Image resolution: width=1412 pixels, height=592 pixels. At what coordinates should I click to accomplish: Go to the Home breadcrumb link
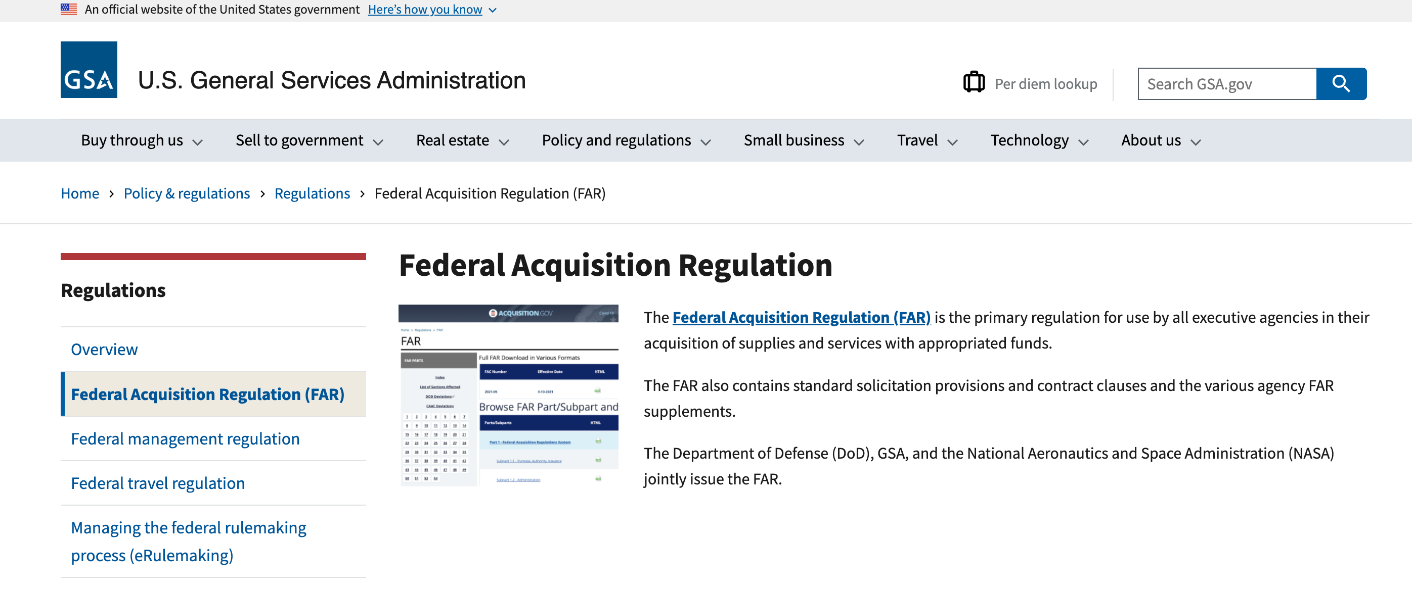tap(80, 193)
